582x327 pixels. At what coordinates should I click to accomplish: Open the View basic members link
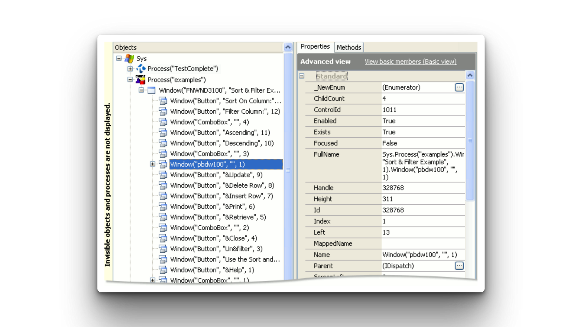[410, 62]
